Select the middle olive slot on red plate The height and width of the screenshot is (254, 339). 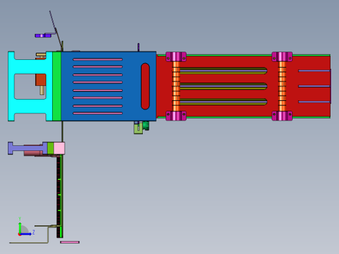click(224, 86)
